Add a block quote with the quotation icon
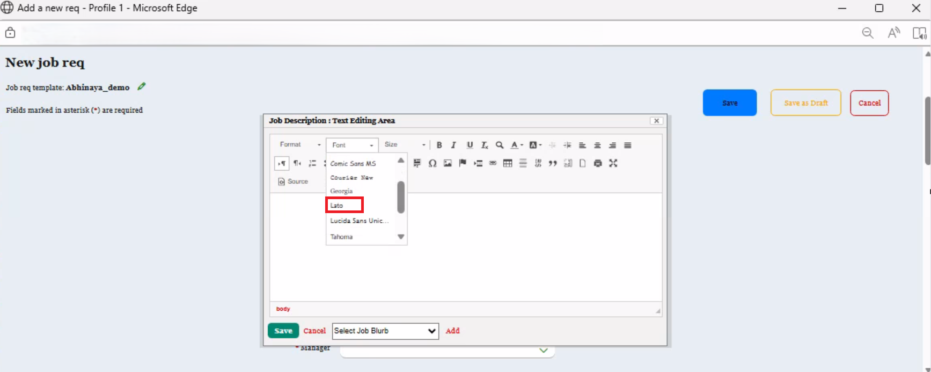Image resolution: width=931 pixels, height=372 pixels. pos(553,163)
